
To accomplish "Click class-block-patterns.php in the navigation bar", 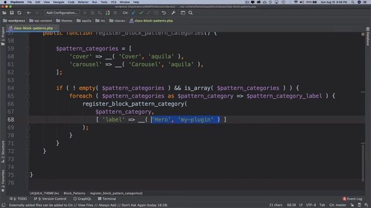I will (151, 21).
